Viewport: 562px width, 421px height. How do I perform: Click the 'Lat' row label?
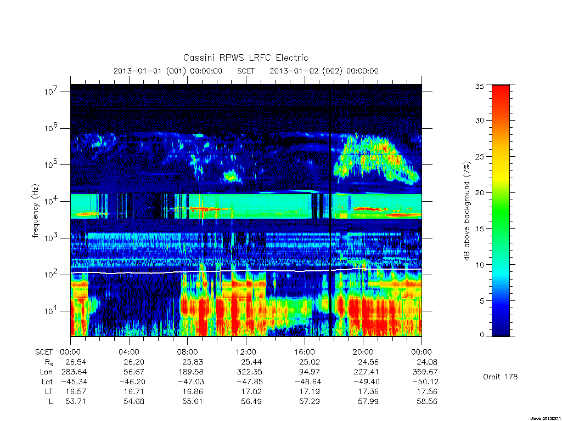(47, 382)
